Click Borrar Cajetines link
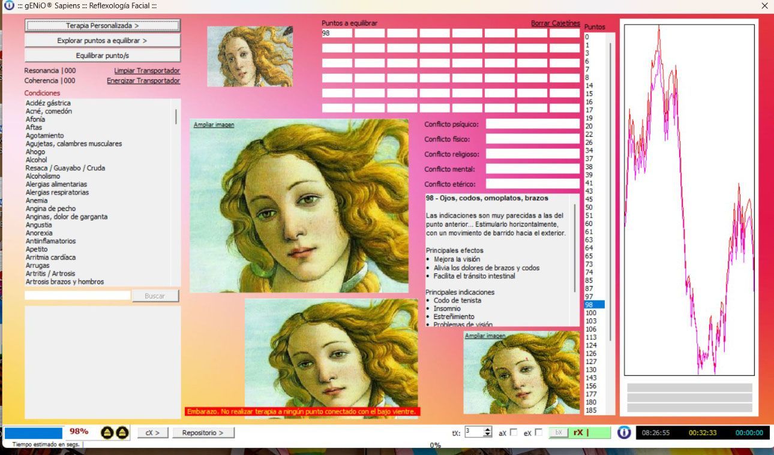This screenshot has height=455, width=774. click(x=556, y=23)
